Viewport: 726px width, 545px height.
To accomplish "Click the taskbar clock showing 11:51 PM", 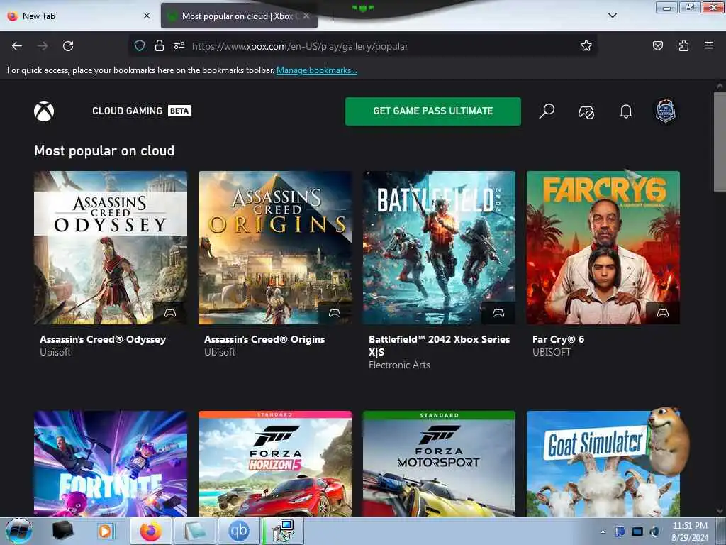I will click(690, 532).
